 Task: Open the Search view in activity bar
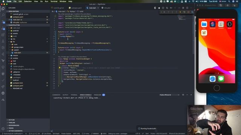tap(3, 15)
